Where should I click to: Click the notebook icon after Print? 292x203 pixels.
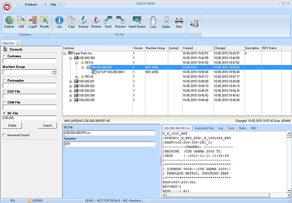click(x=194, y=23)
